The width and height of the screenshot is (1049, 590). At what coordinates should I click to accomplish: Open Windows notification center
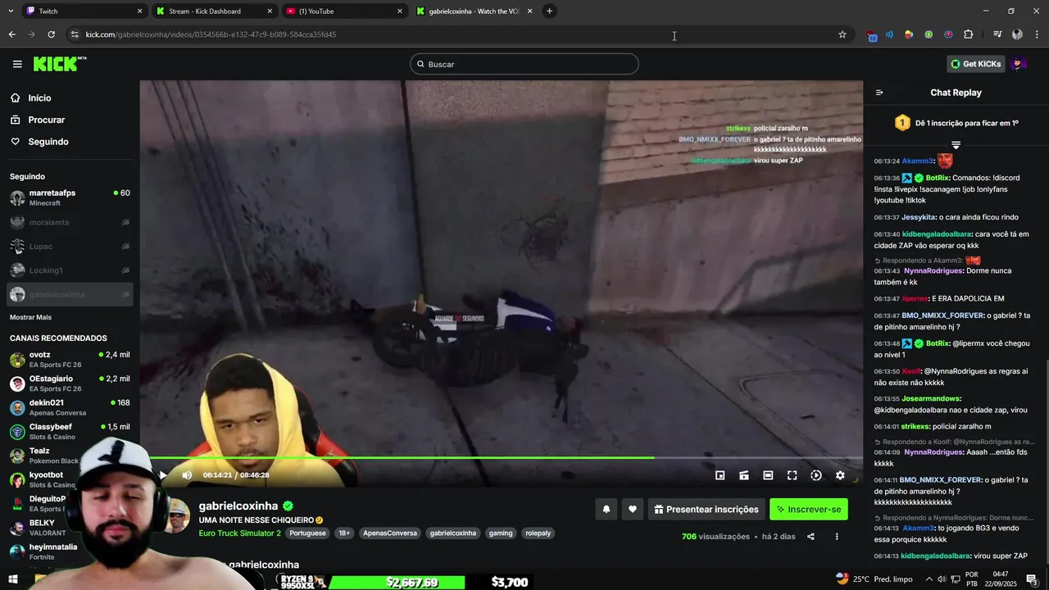click(x=1032, y=579)
